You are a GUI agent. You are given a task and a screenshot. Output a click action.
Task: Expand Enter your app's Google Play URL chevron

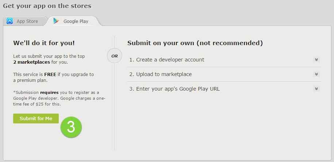(316, 89)
